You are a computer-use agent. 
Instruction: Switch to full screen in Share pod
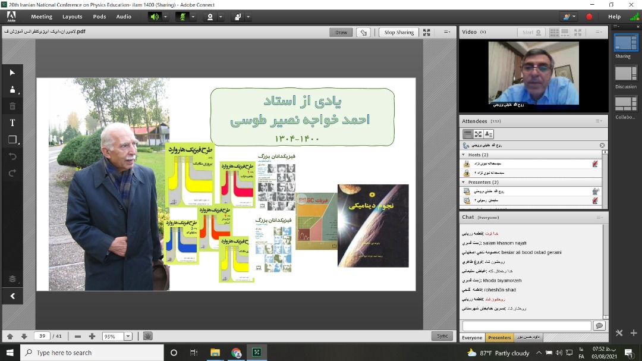click(427, 32)
